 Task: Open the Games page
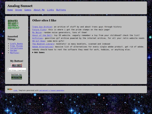click(x=28, y=10)
